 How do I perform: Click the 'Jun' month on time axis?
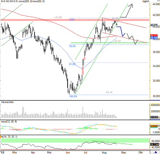pos(68,153)
